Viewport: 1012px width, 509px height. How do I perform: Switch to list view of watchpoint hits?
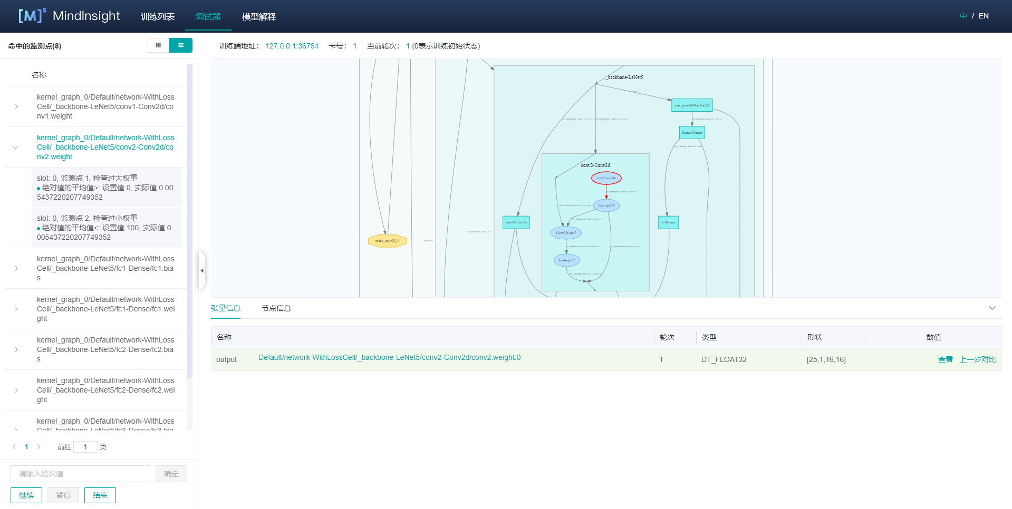pos(181,45)
